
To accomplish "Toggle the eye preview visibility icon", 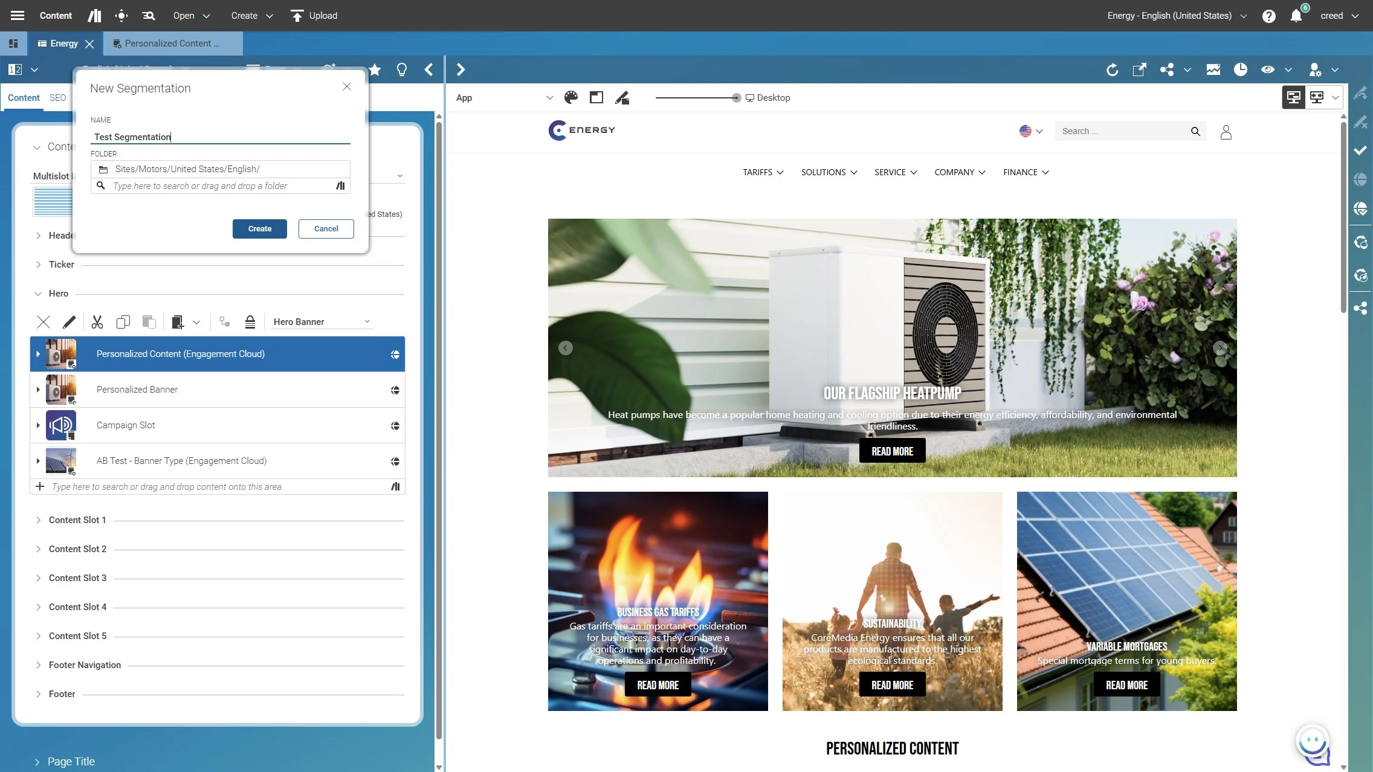I will point(1267,70).
